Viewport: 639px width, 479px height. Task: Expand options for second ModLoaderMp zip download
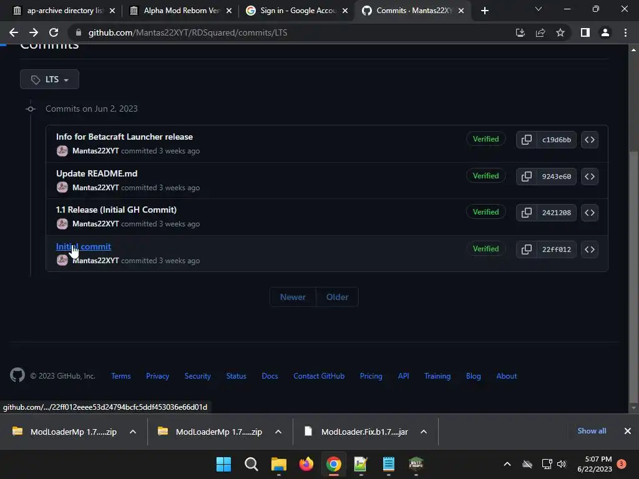click(x=278, y=432)
